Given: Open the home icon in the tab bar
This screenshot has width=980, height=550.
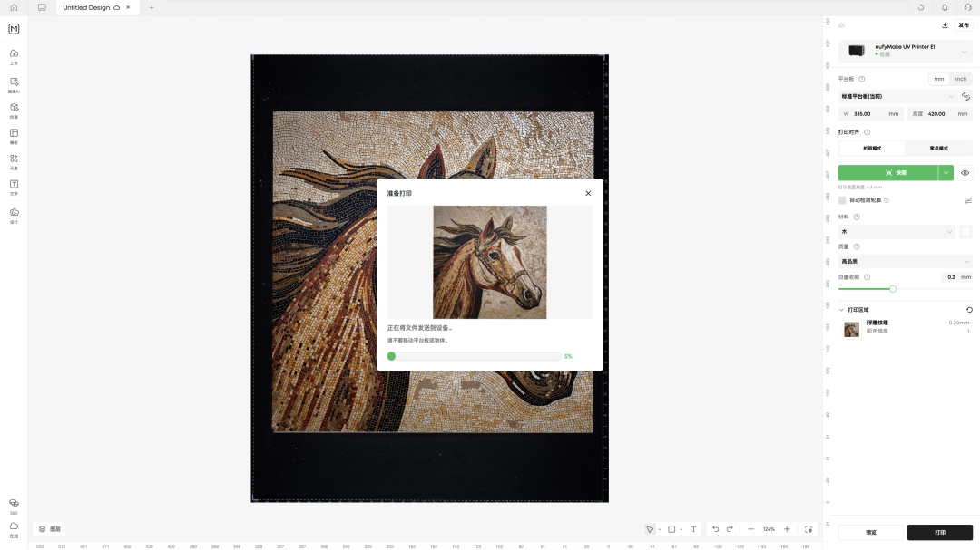Looking at the screenshot, I should pyautogui.click(x=14, y=7).
